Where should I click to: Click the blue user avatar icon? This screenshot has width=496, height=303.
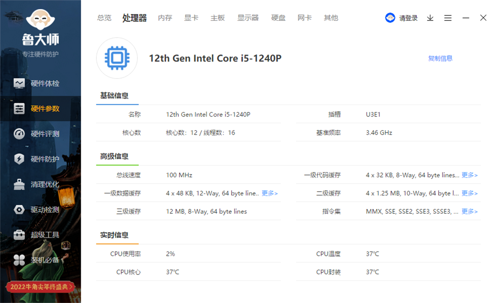pos(390,18)
